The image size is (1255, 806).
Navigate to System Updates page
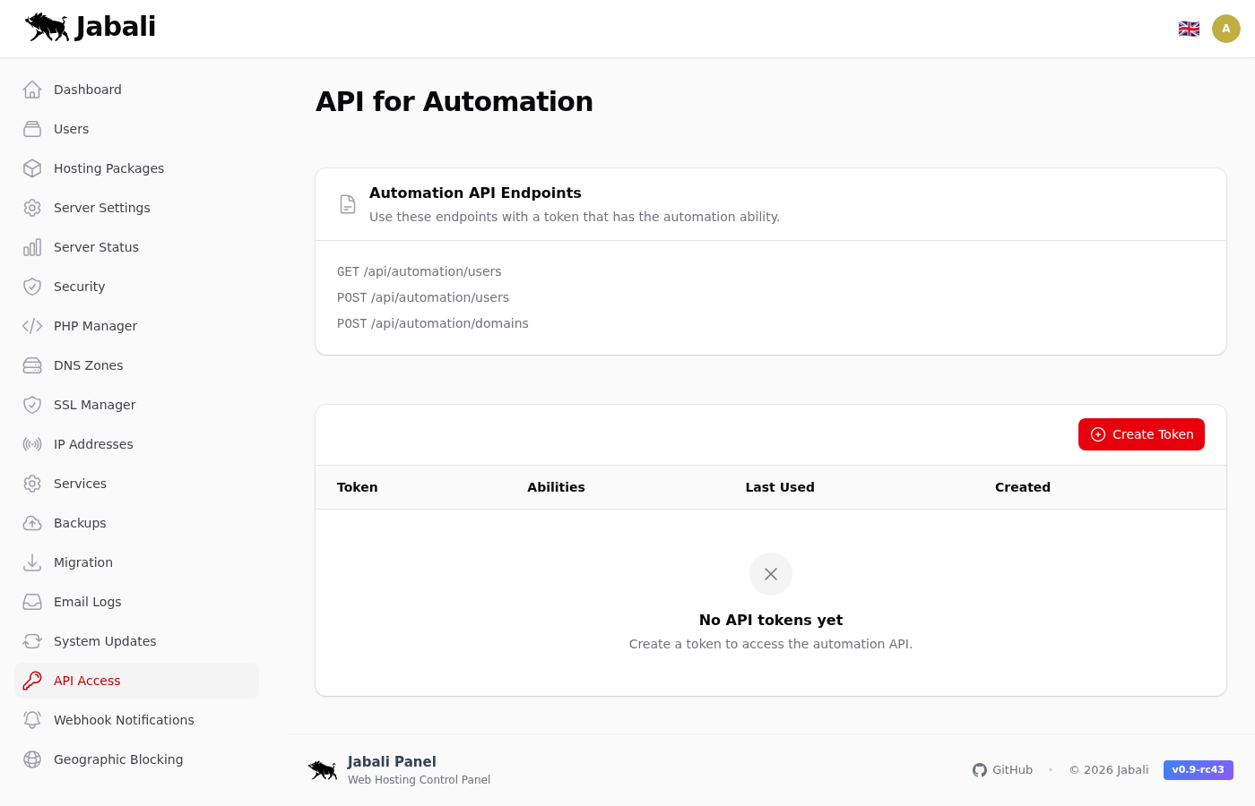pyautogui.click(x=105, y=641)
